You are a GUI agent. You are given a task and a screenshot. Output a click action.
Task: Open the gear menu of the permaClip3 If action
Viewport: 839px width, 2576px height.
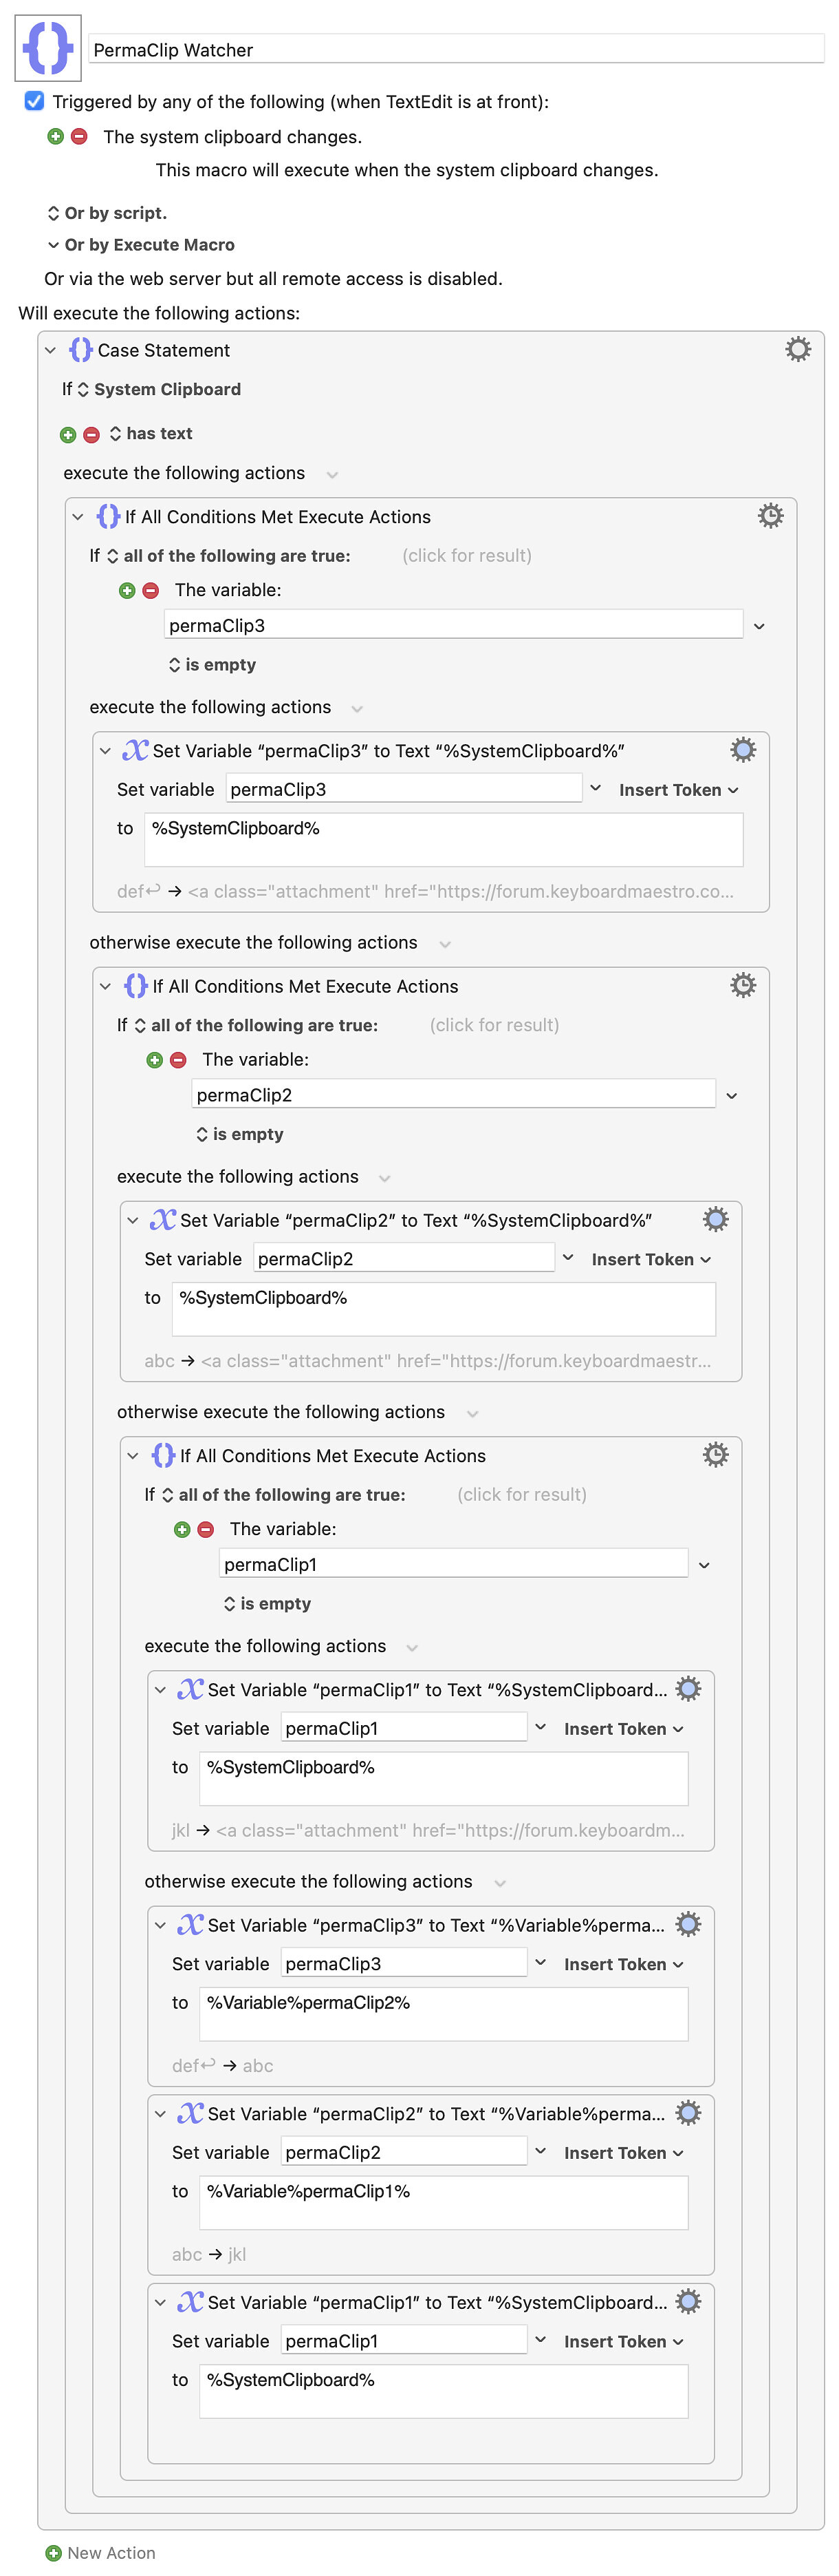[x=770, y=516]
